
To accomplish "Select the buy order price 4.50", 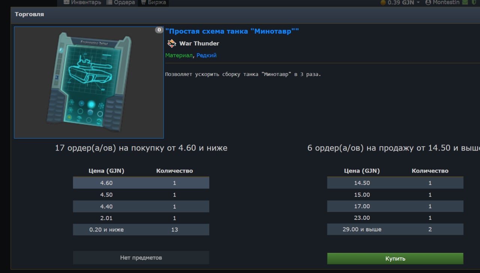I will click(106, 195).
